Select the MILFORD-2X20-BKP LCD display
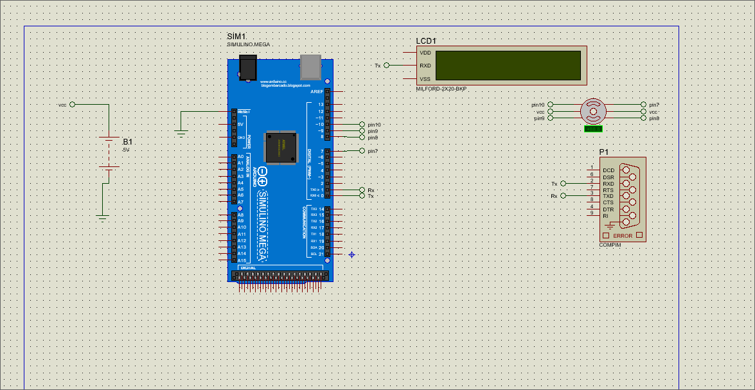 tap(508, 64)
